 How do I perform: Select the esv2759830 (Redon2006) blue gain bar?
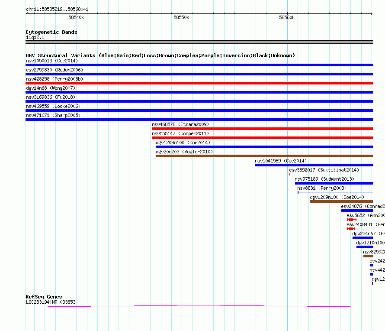[x=199, y=74]
